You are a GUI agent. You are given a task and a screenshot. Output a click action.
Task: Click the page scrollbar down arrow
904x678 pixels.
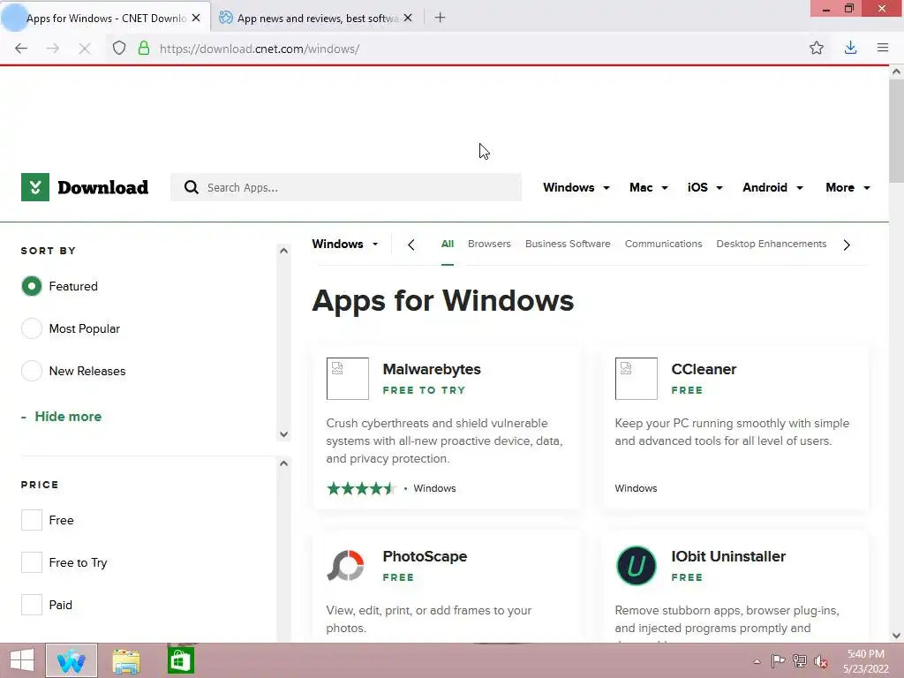coord(896,636)
